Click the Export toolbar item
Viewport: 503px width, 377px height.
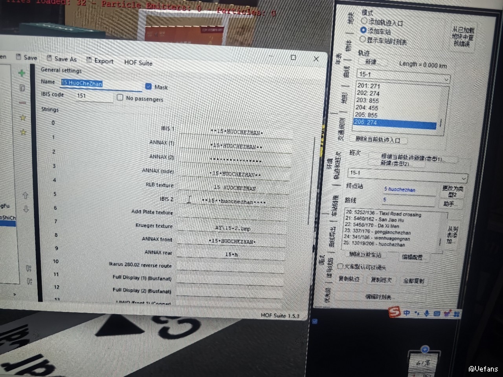100,61
